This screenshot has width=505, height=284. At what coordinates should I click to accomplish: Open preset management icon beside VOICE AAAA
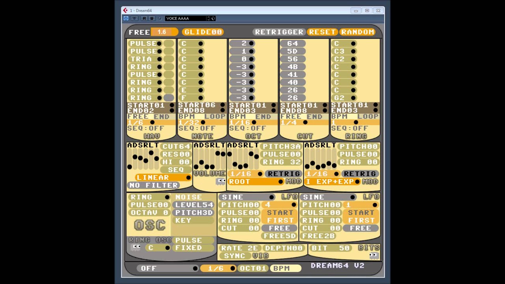pos(213,18)
